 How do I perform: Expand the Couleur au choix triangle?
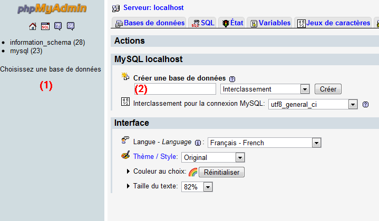coord(128,172)
